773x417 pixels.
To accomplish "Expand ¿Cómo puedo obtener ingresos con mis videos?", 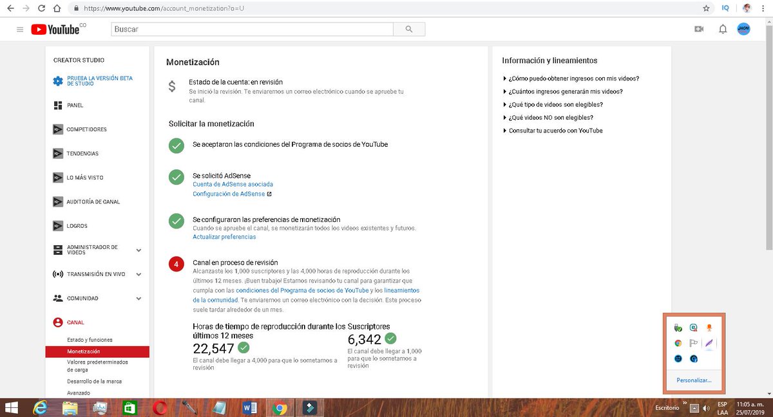I will (571, 79).
